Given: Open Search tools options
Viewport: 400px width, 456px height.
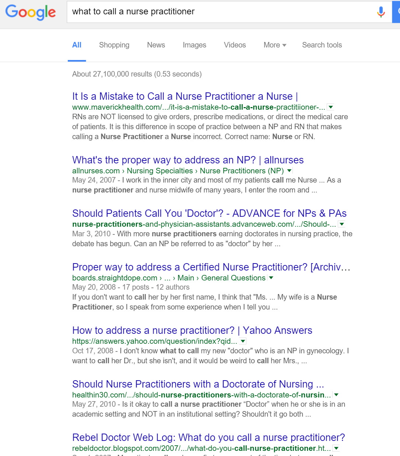Looking at the screenshot, I should pos(322,45).
